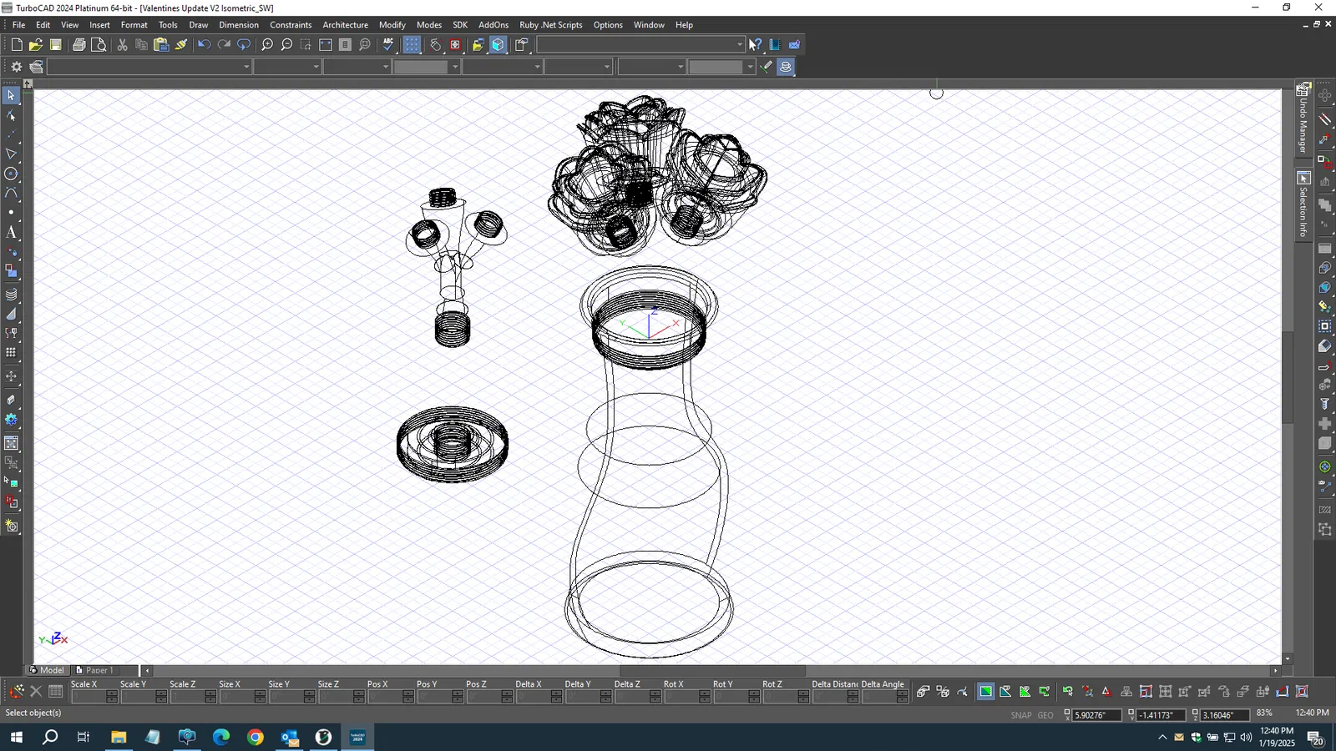Expand Undo Manager side panel
This screenshot has height=751, width=1336.
[x=1303, y=119]
